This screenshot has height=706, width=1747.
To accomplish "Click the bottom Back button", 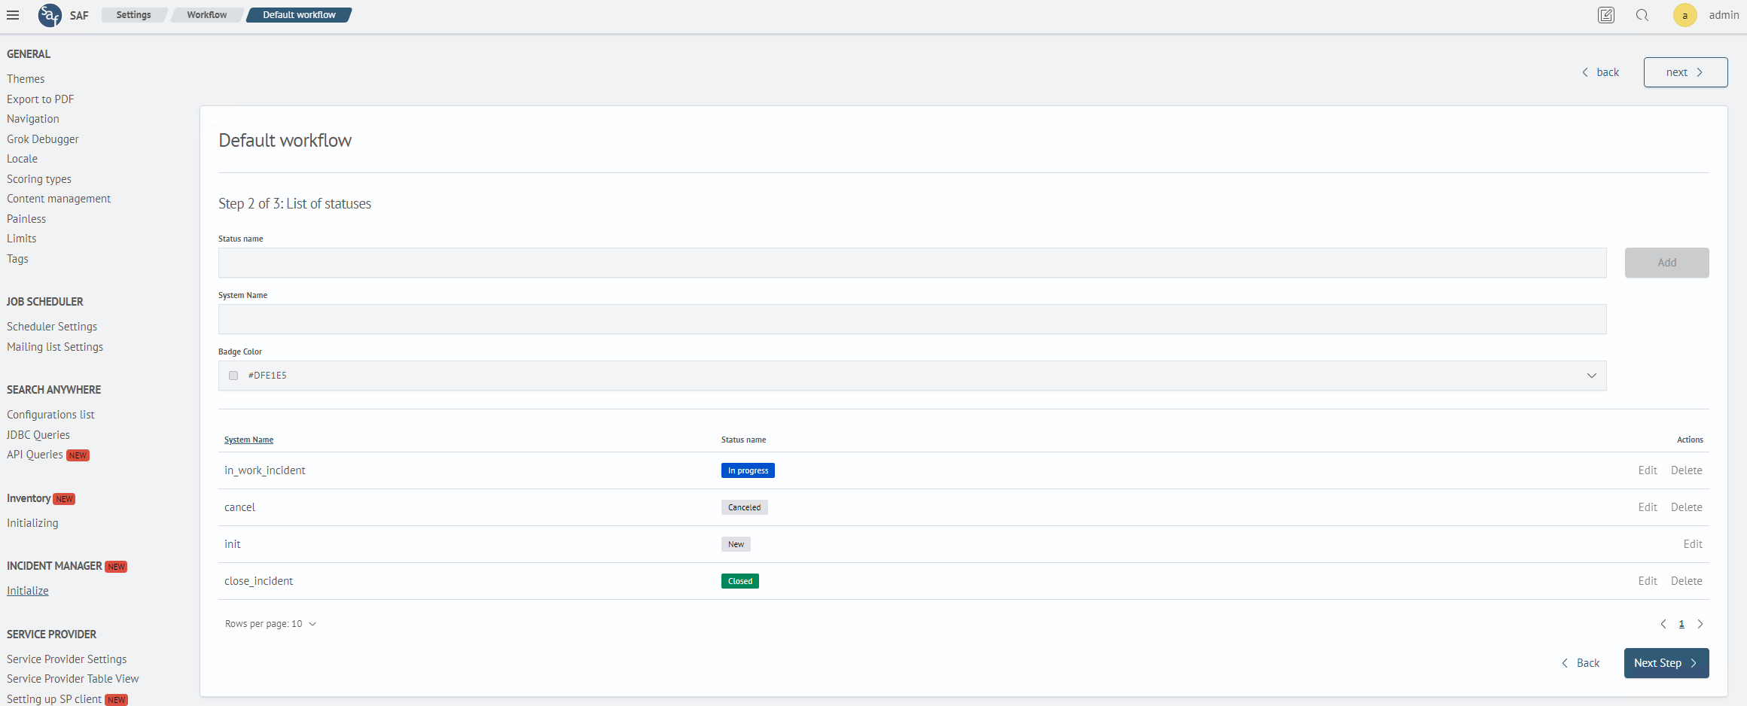I will tap(1581, 663).
